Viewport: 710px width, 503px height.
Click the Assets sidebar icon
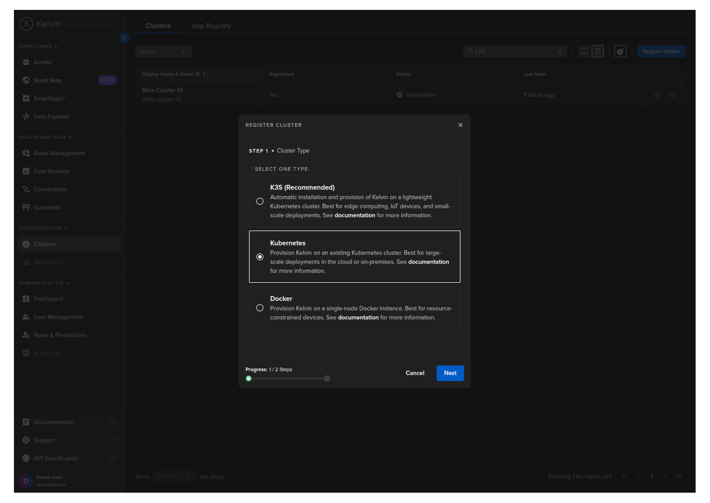pyautogui.click(x=26, y=62)
